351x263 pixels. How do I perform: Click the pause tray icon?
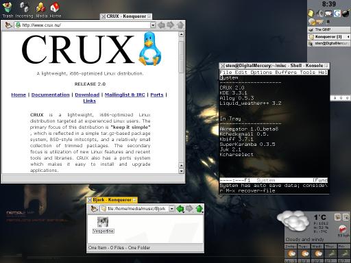328,22
